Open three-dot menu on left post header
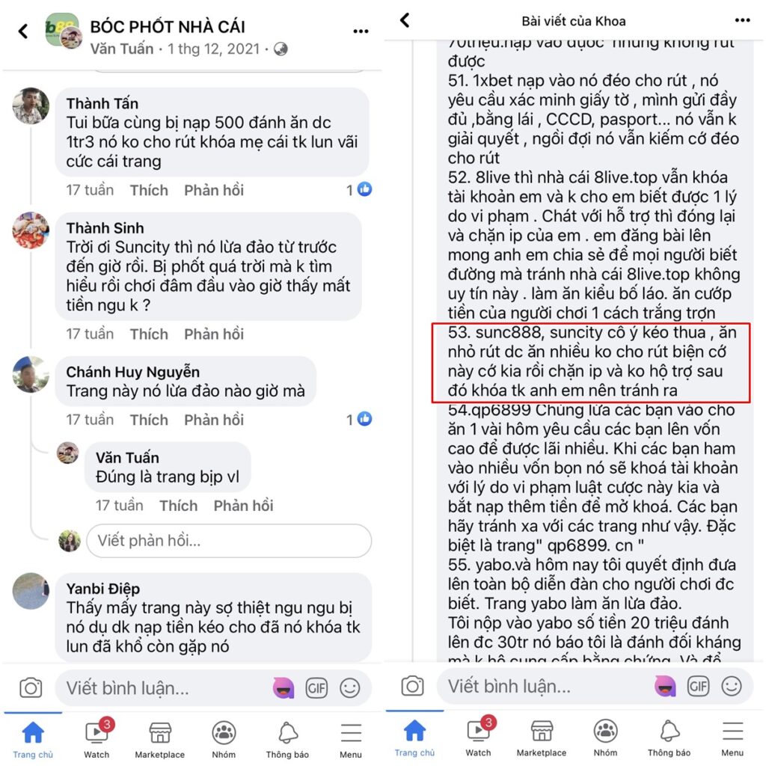This screenshot has height=766, width=766. point(361,31)
